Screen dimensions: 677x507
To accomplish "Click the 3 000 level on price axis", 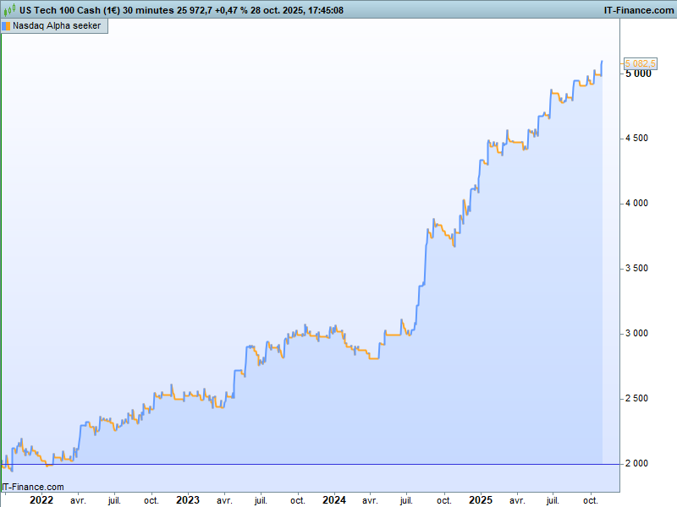I will coord(637,334).
